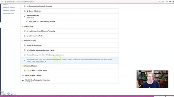The width and height of the screenshot is (174, 97).
Task: Open End of Week 1 Module page
Action: [34, 75]
